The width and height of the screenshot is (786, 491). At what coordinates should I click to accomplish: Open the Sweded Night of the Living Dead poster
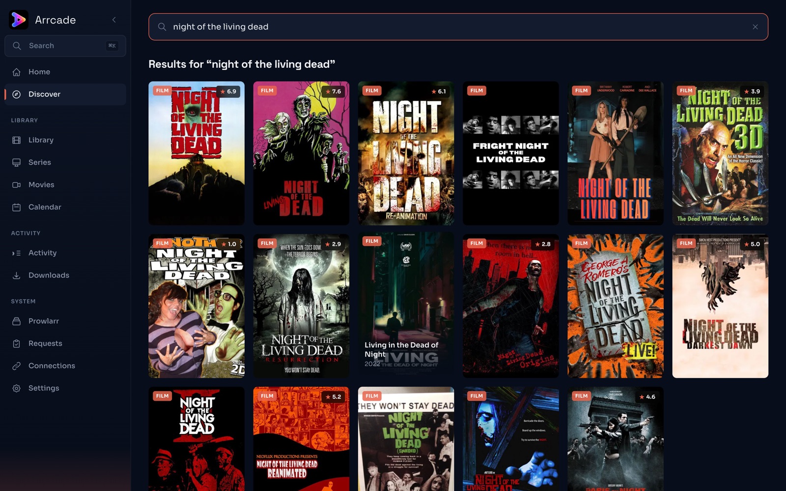[x=406, y=439]
